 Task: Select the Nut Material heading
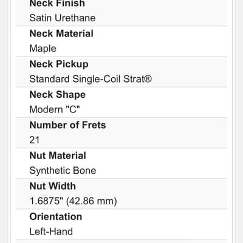(58, 156)
